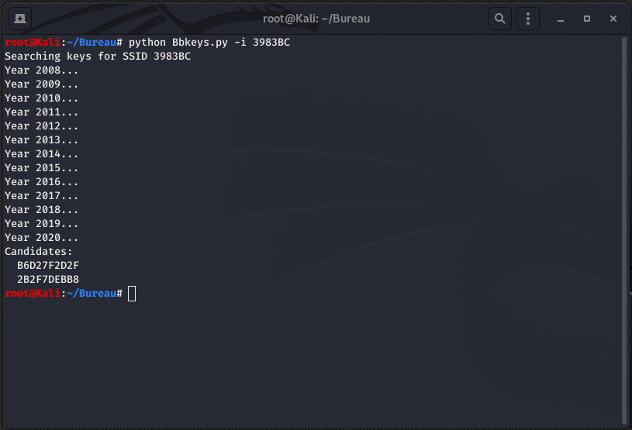Close the root@Kali terminal window
The image size is (632, 430).
pos(613,19)
